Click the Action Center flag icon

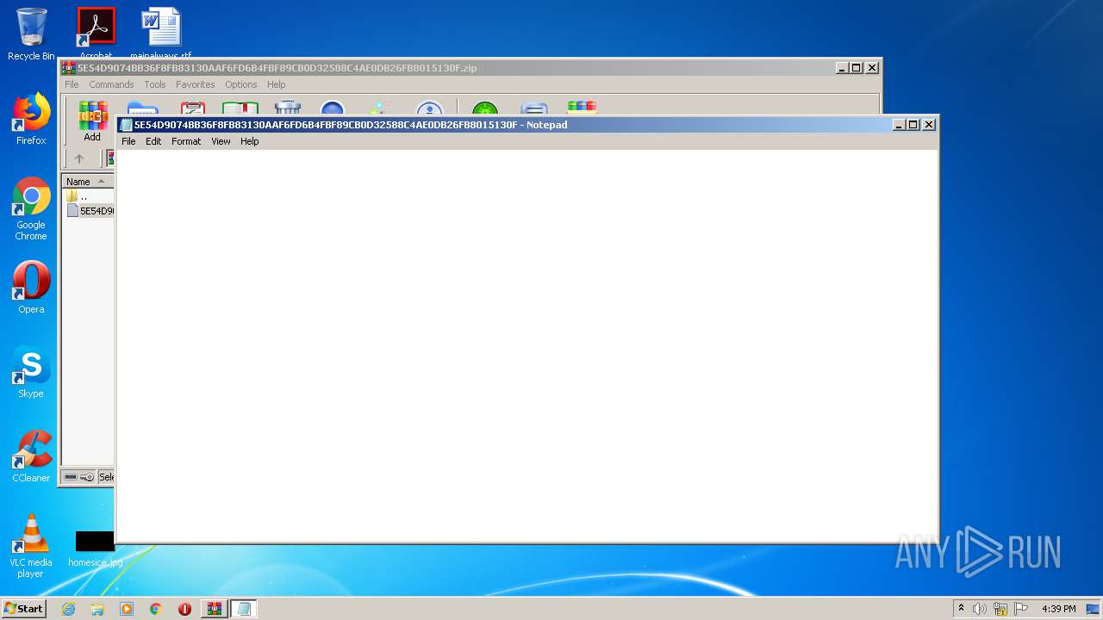(x=1021, y=609)
